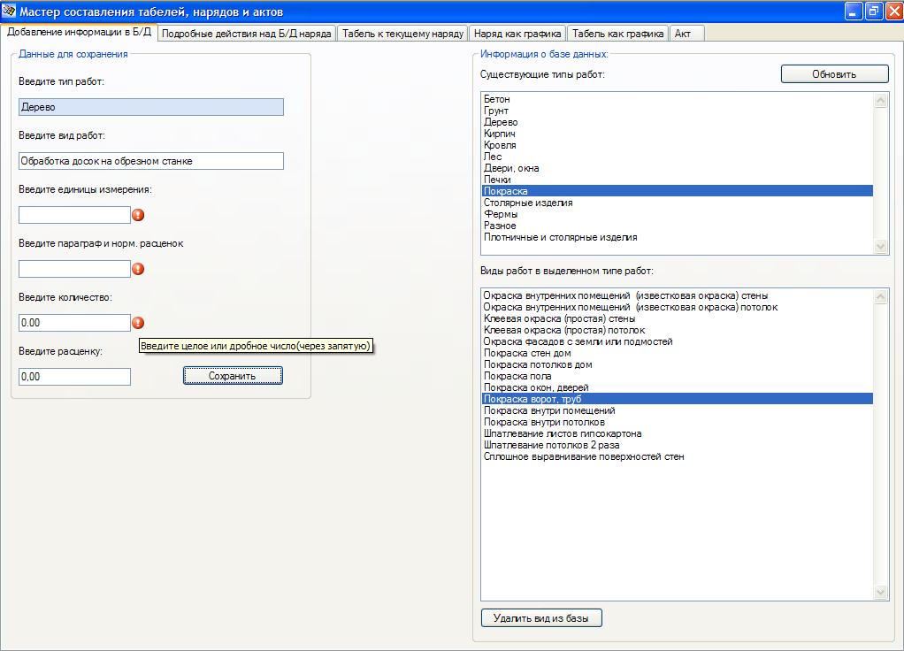Open 'Табель к текущему наряду' tab
Image resolution: width=904 pixels, height=651 pixels.
point(402,34)
